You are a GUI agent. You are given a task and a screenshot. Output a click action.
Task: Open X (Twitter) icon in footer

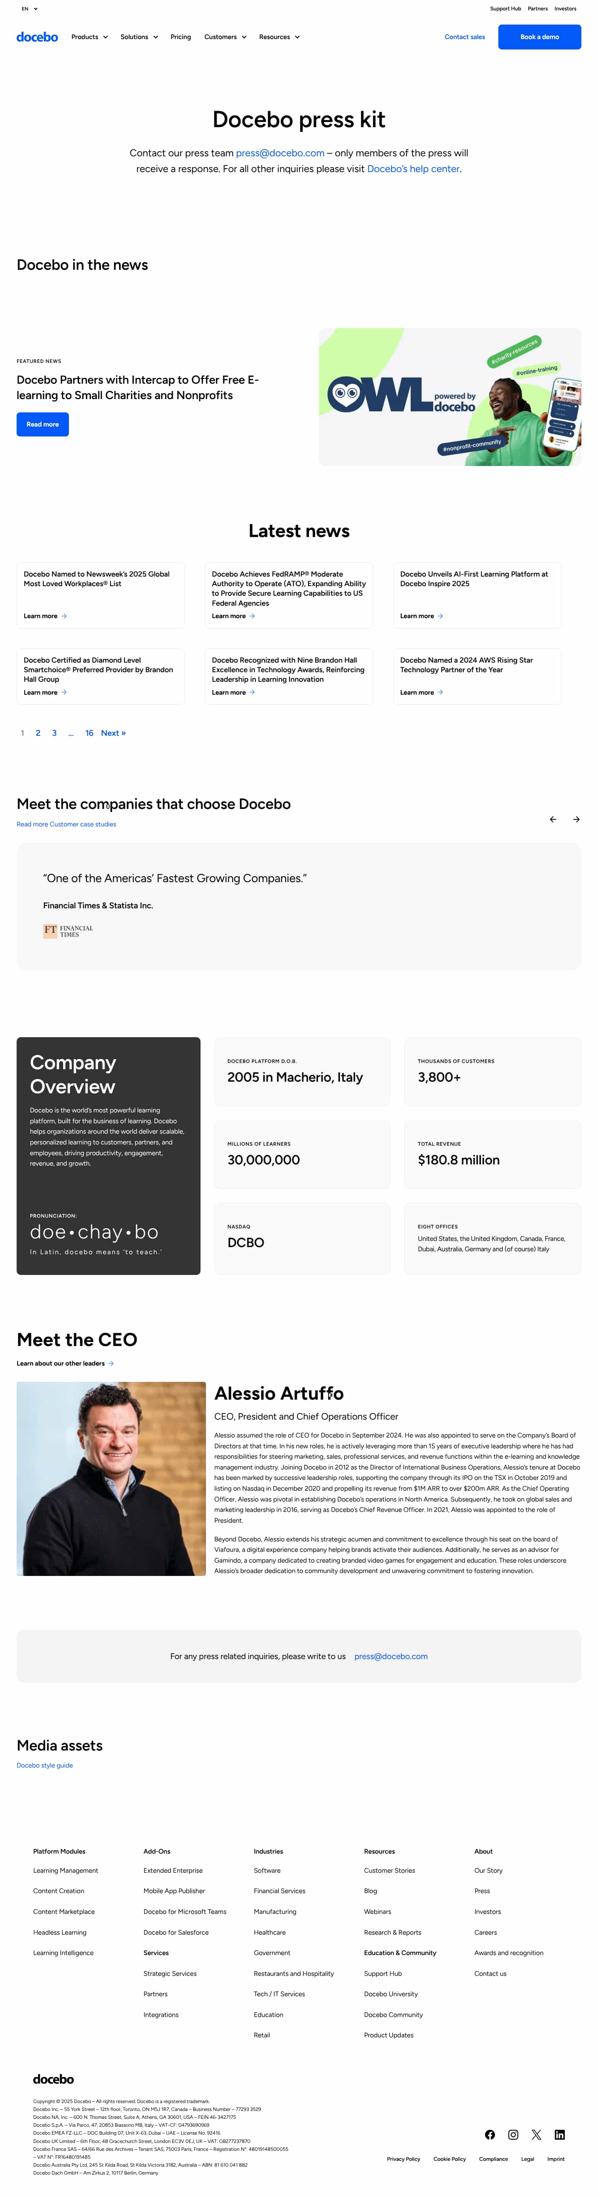tap(537, 2134)
